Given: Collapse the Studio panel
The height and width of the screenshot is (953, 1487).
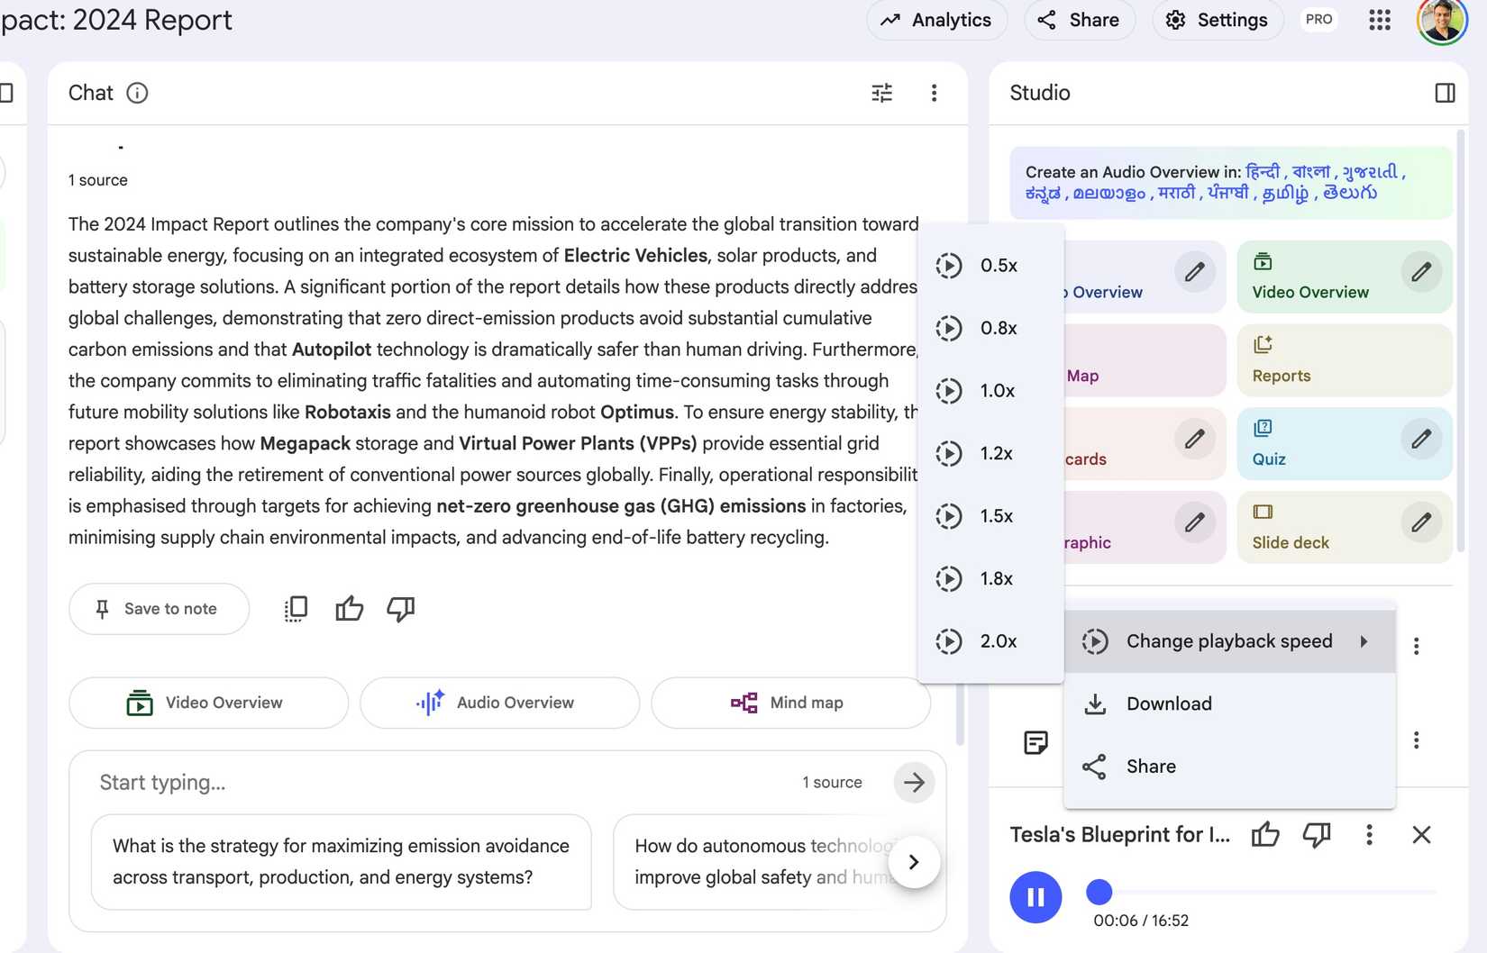Looking at the screenshot, I should click(1444, 93).
